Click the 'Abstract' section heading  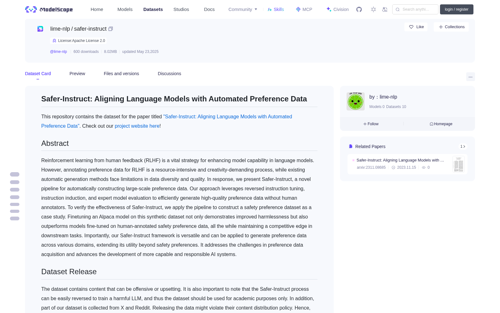(55, 143)
